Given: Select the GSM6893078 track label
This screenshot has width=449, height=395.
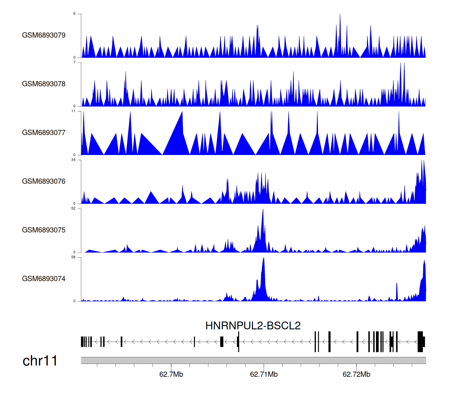Looking at the screenshot, I should (x=44, y=84).
